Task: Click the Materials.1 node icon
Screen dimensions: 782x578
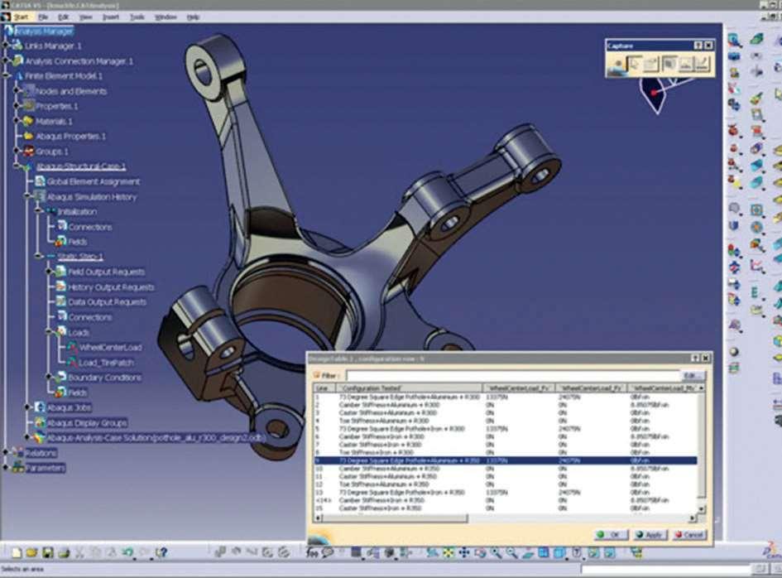Action: tap(28, 121)
